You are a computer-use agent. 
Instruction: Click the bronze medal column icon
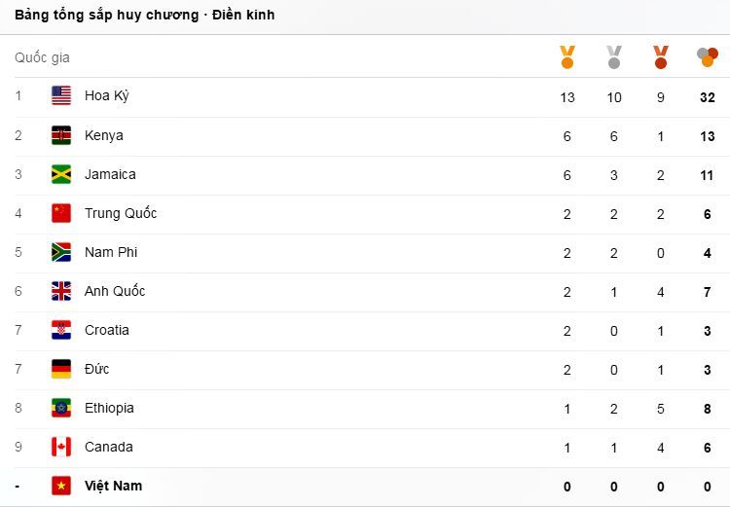661,57
